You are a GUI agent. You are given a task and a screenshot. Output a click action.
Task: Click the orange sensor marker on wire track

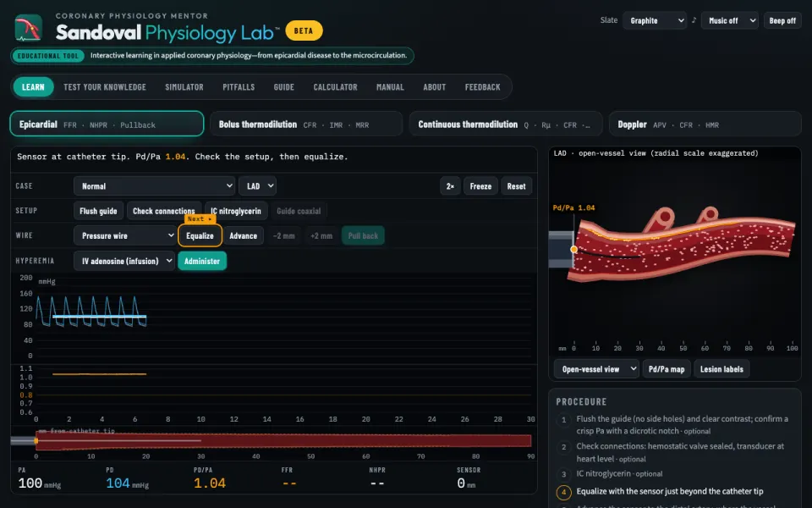[x=36, y=441]
